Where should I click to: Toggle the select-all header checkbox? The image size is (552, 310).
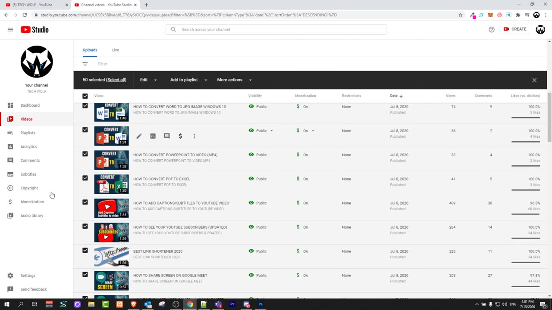coord(85,96)
